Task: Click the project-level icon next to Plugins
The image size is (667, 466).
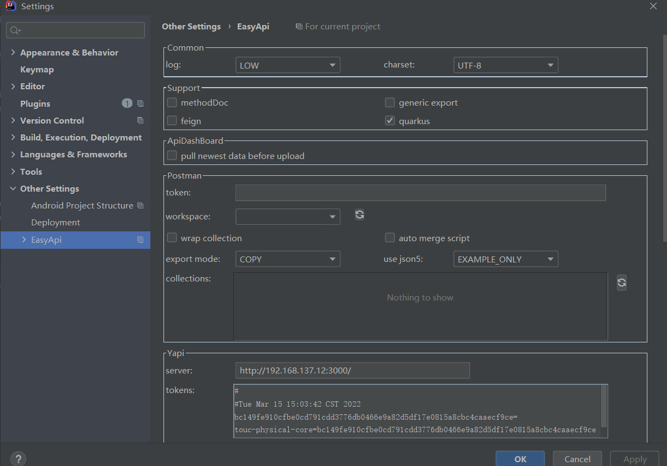Action: 140,103
